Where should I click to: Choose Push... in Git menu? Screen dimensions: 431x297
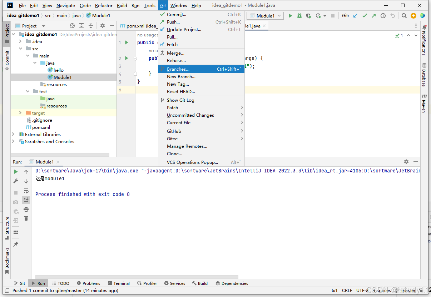201,22
